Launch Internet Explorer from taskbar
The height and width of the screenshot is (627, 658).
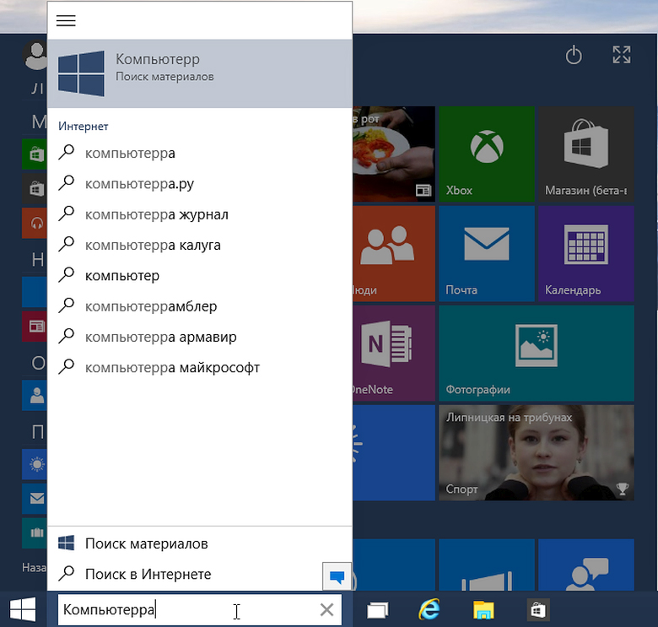[x=429, y=609]
